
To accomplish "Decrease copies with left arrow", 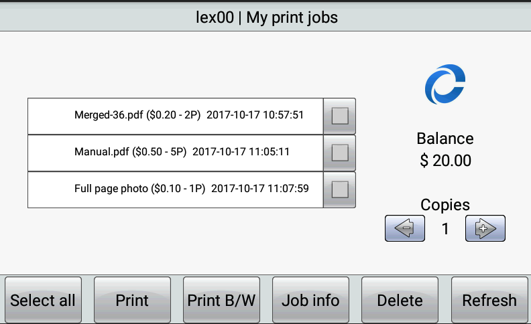I will click(x=405, y=228).
